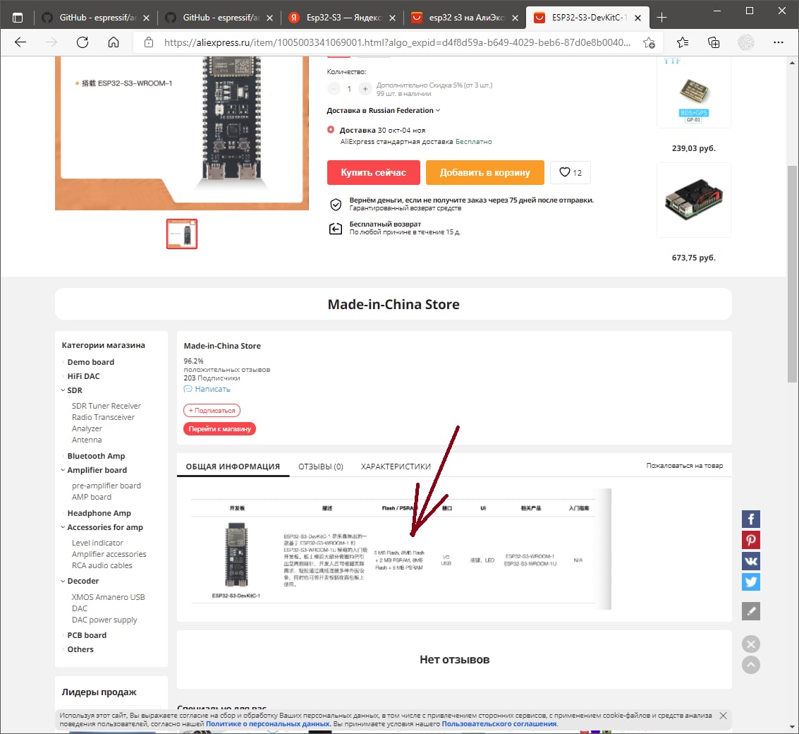
Task: Click the Купить сейчас button
Action: point(374,172)
